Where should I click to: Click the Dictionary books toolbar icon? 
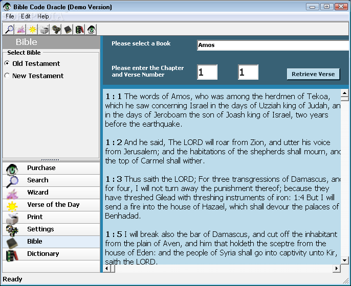[x=79, y=30]
